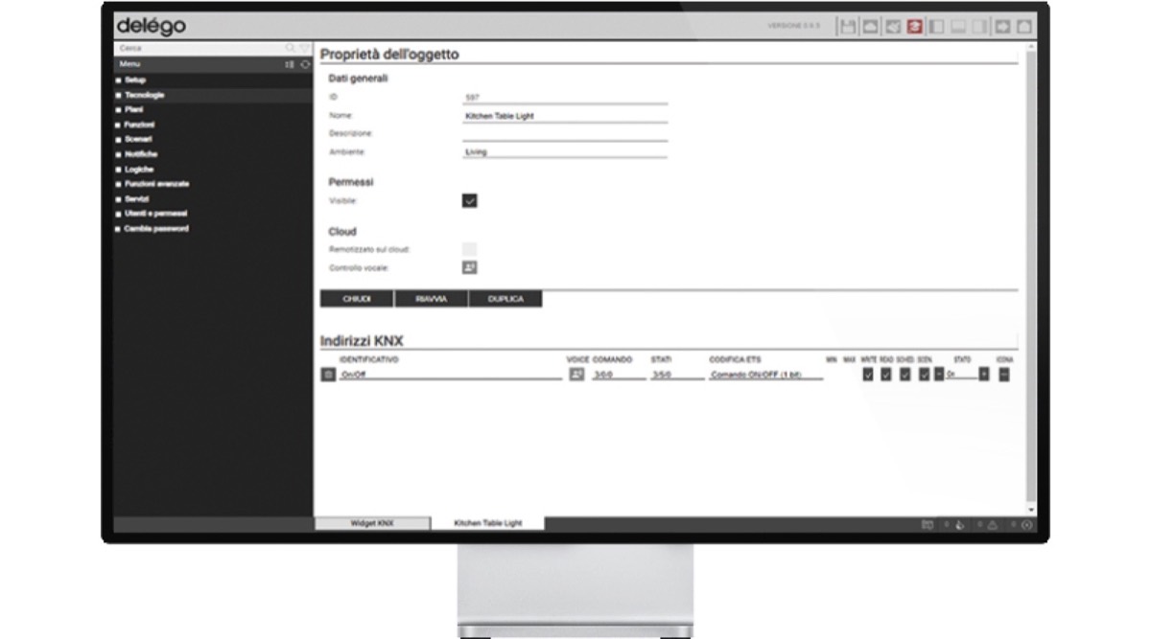Click the Controllo vocale icon
Viewport: 1151px width, 639px height.
[470, 268]
